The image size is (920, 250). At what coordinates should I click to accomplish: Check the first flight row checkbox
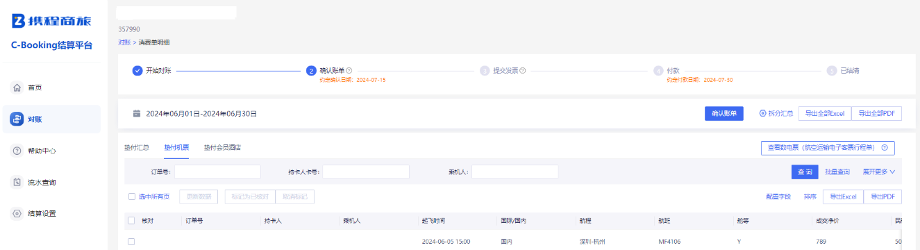[132, 242]
